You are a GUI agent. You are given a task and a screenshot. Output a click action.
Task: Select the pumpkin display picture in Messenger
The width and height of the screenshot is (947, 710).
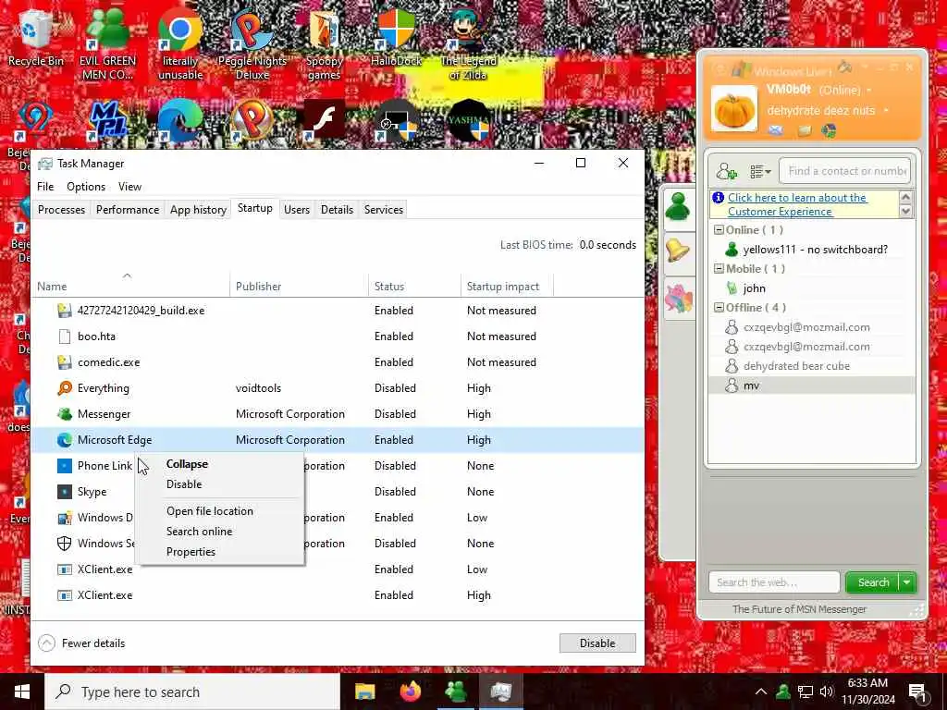pos(733,109)
